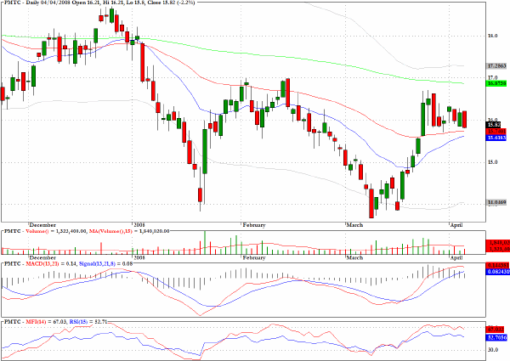510x361 pixels.
Task: Click the chart title 'PMTC - Daily 04/04/2008'
Action: point(37,3)
